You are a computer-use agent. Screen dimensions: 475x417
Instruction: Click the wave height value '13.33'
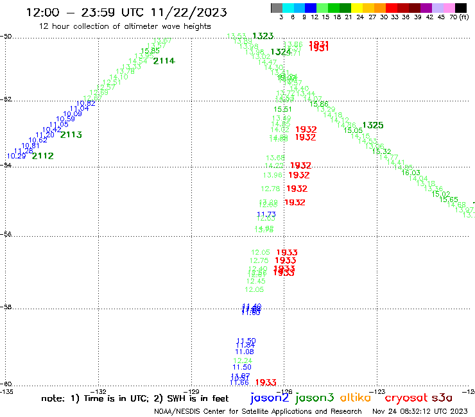pyautogui.click(x=132, y=67)
